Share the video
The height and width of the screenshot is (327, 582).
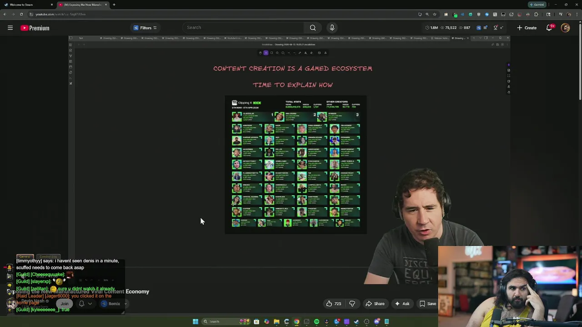click(376, 304)
